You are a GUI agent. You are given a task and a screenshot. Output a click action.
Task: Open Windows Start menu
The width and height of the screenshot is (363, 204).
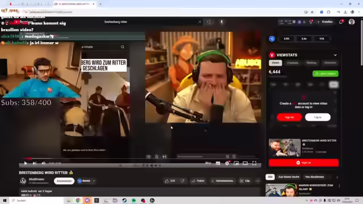(x=5, y=200)
